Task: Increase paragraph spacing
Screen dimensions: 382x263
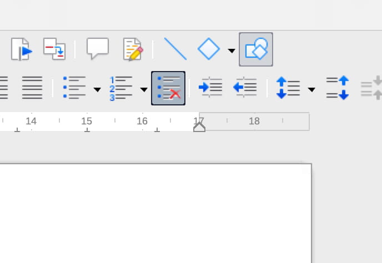Action: click(338, 88)
